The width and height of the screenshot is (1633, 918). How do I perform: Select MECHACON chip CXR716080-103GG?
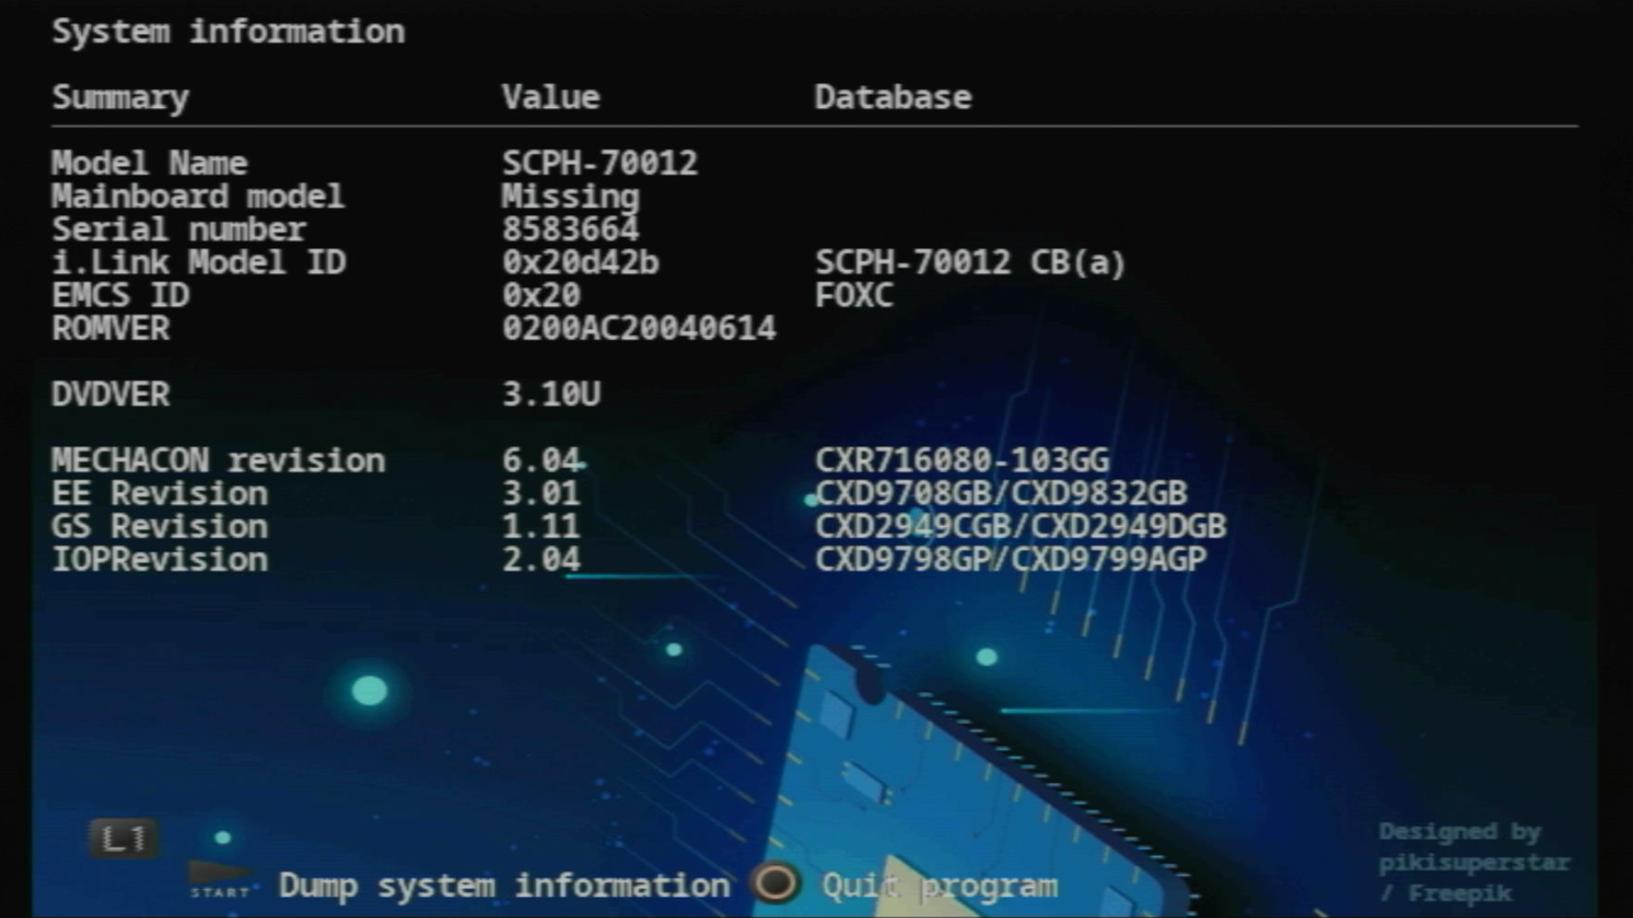coord(961,461)
